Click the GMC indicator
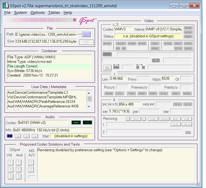This screenshot has height=188, width=206. 155,44
